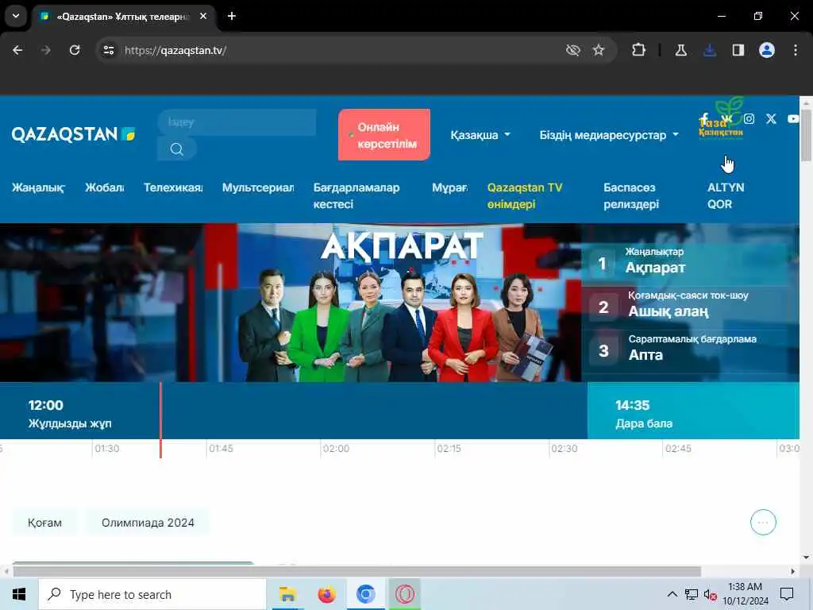Click the horizontal scrollbar thumb

click(x=356, y=571)
